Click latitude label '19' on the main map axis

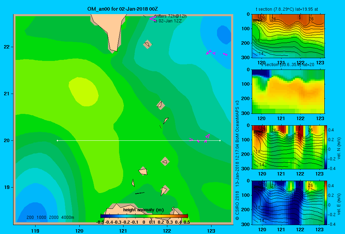(7, 187)
